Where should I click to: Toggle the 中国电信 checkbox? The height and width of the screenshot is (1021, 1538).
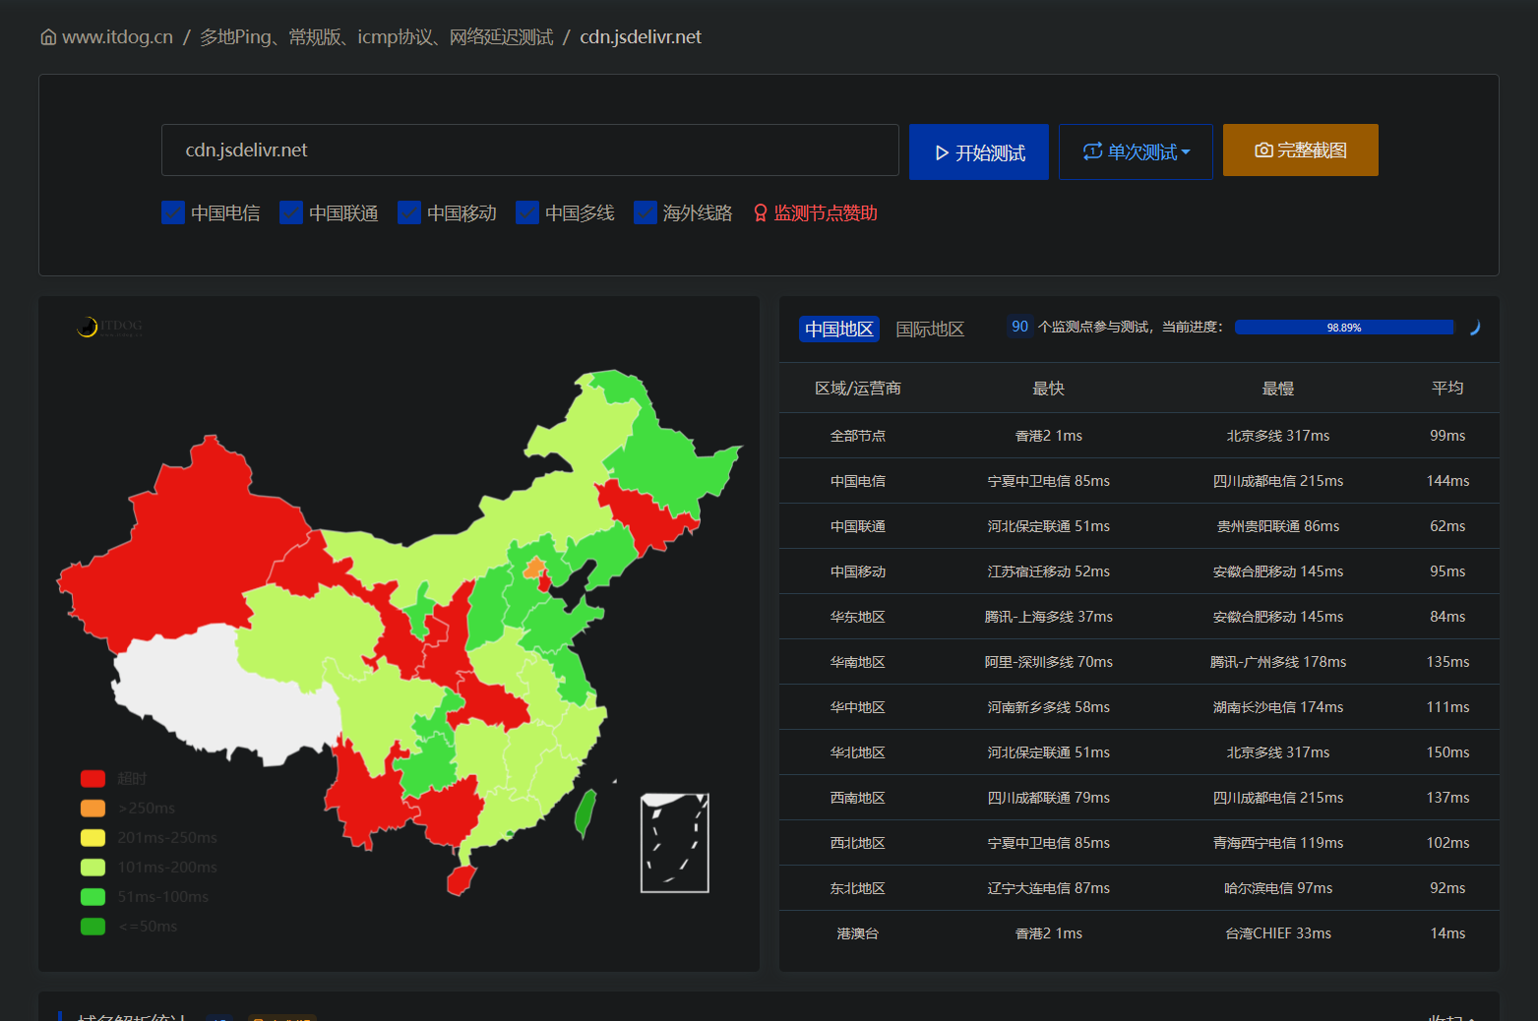[x=173, y=212]
